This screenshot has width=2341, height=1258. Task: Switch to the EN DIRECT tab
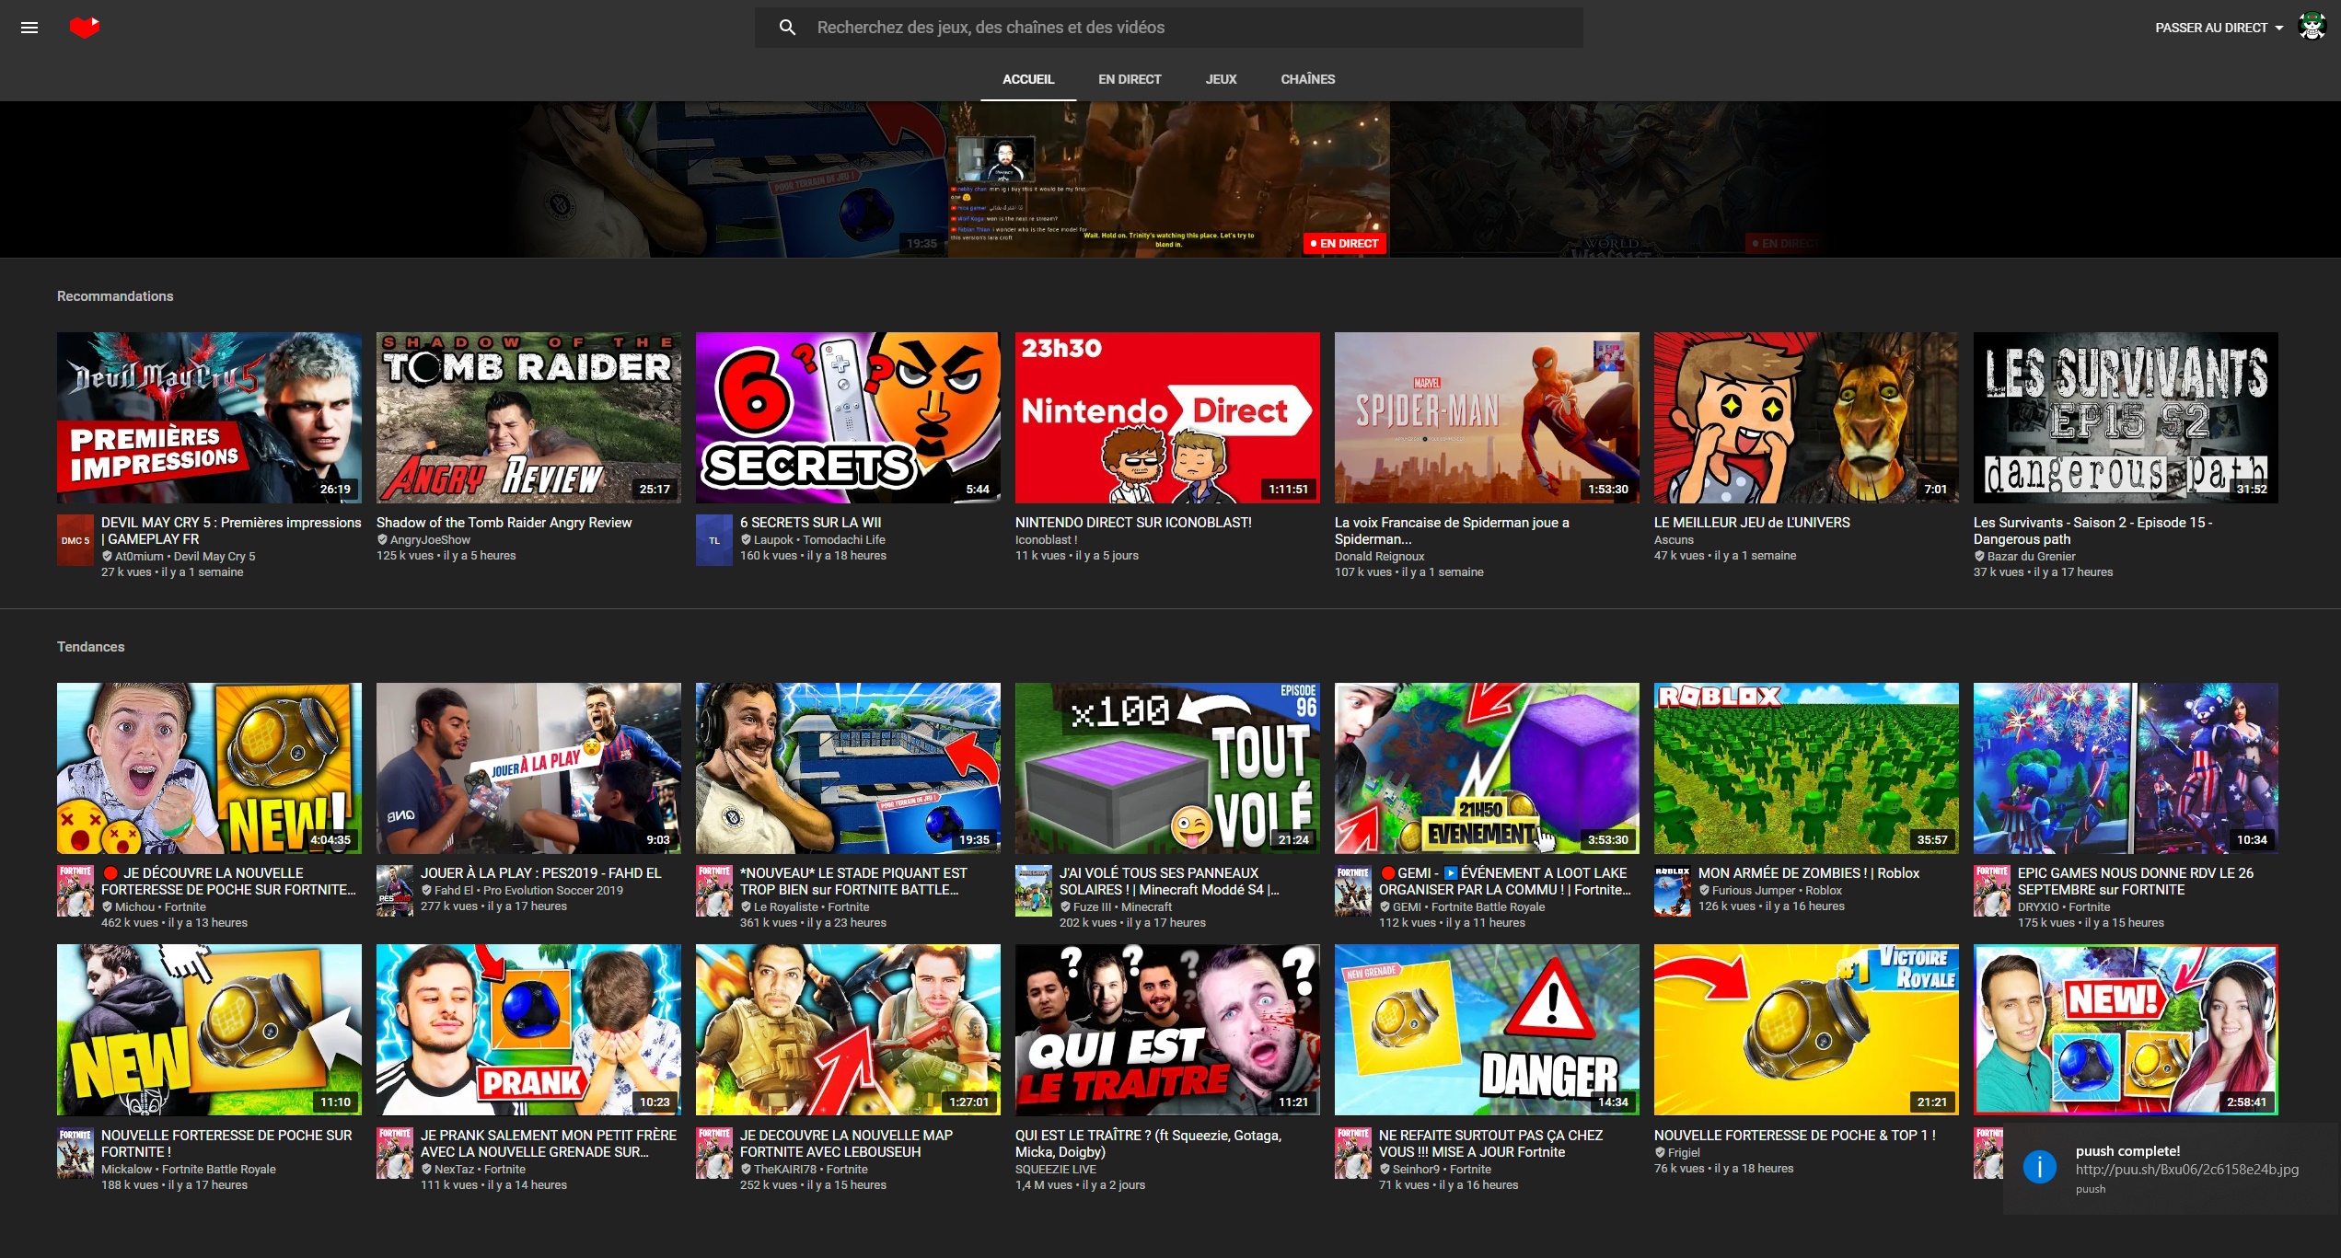tap(1130, 79)
